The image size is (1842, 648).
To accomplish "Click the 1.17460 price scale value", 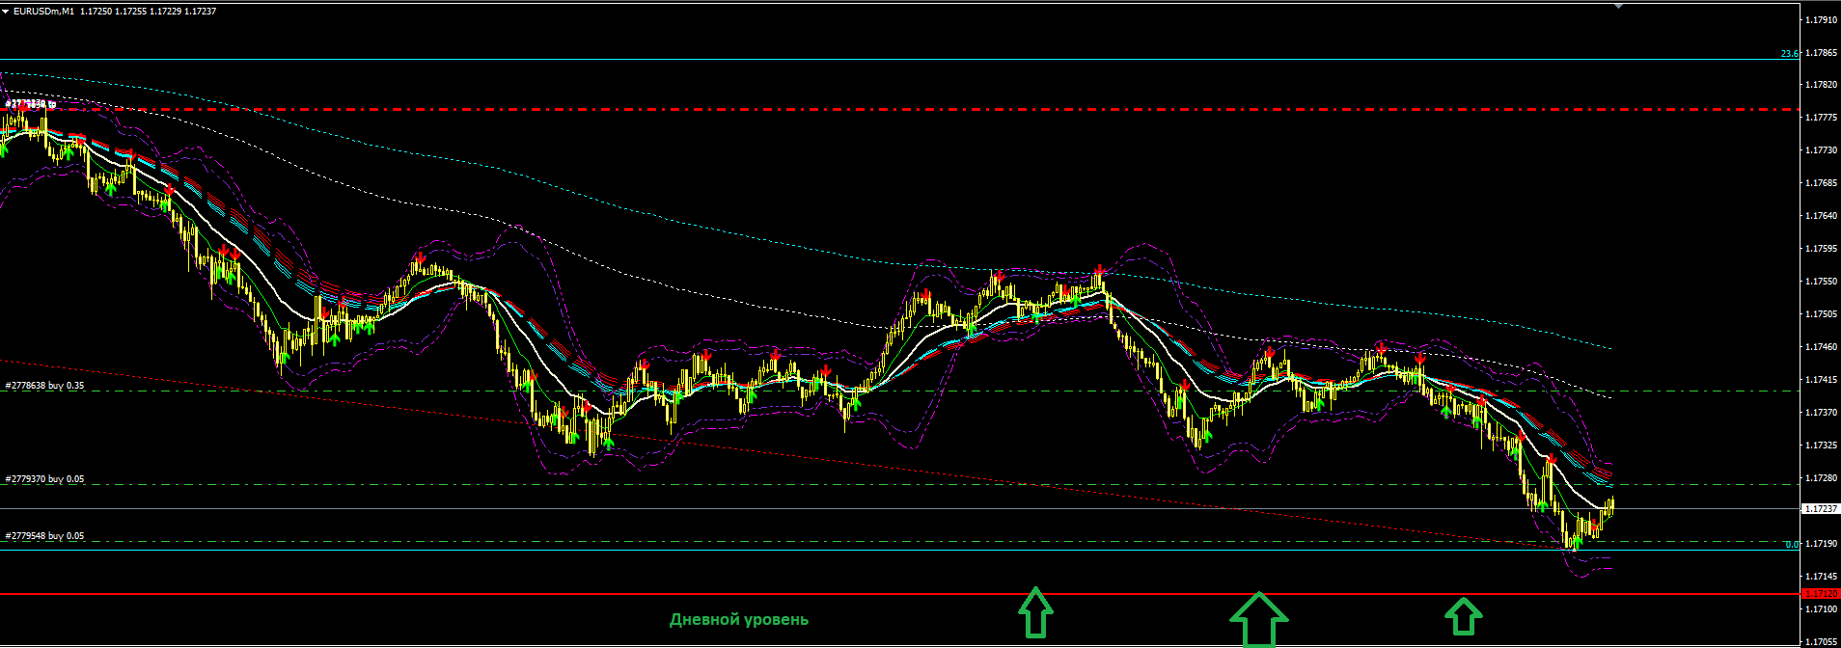I will [1821, 347].
